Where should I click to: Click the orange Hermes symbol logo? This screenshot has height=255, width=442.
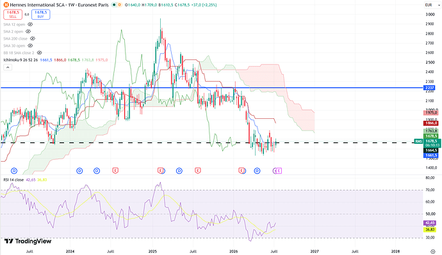[x=6, y=4]
